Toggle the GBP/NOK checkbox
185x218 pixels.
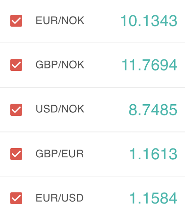16,65
